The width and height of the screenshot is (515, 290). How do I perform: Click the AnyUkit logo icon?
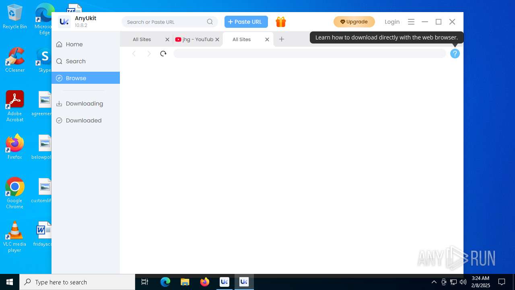pyautogui.click(x=64, y=22)
